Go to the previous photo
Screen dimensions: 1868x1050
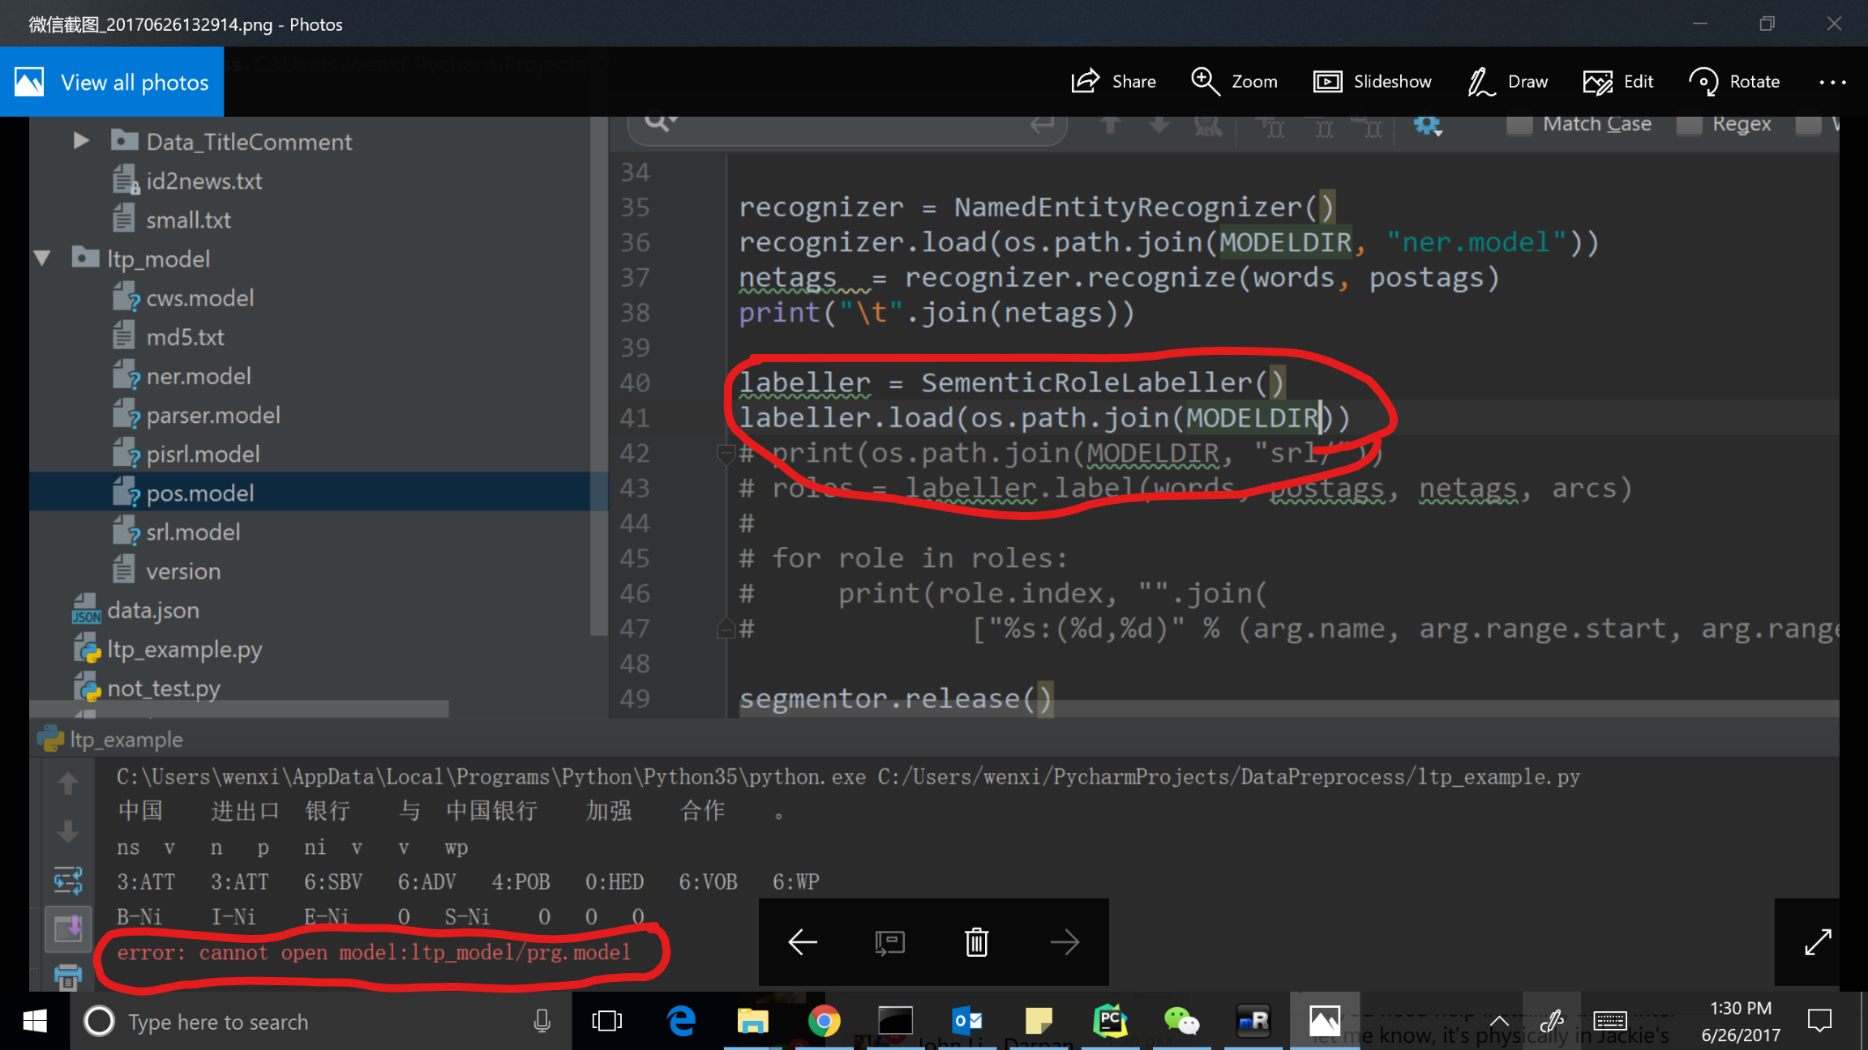point(803,941)
